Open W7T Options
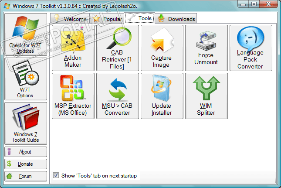The image size is (281, 188). coord(26,79)
